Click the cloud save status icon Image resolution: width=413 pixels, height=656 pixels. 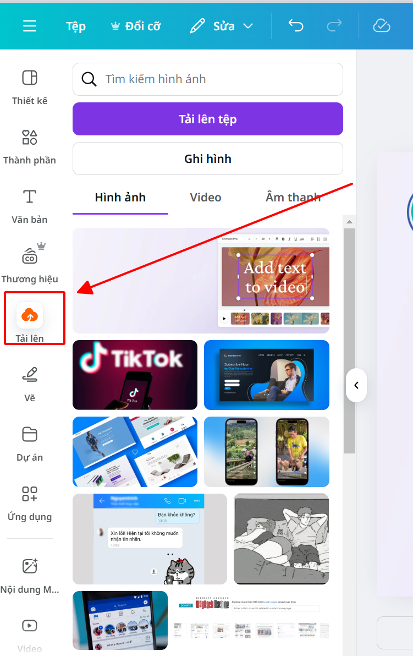(382, 26)
